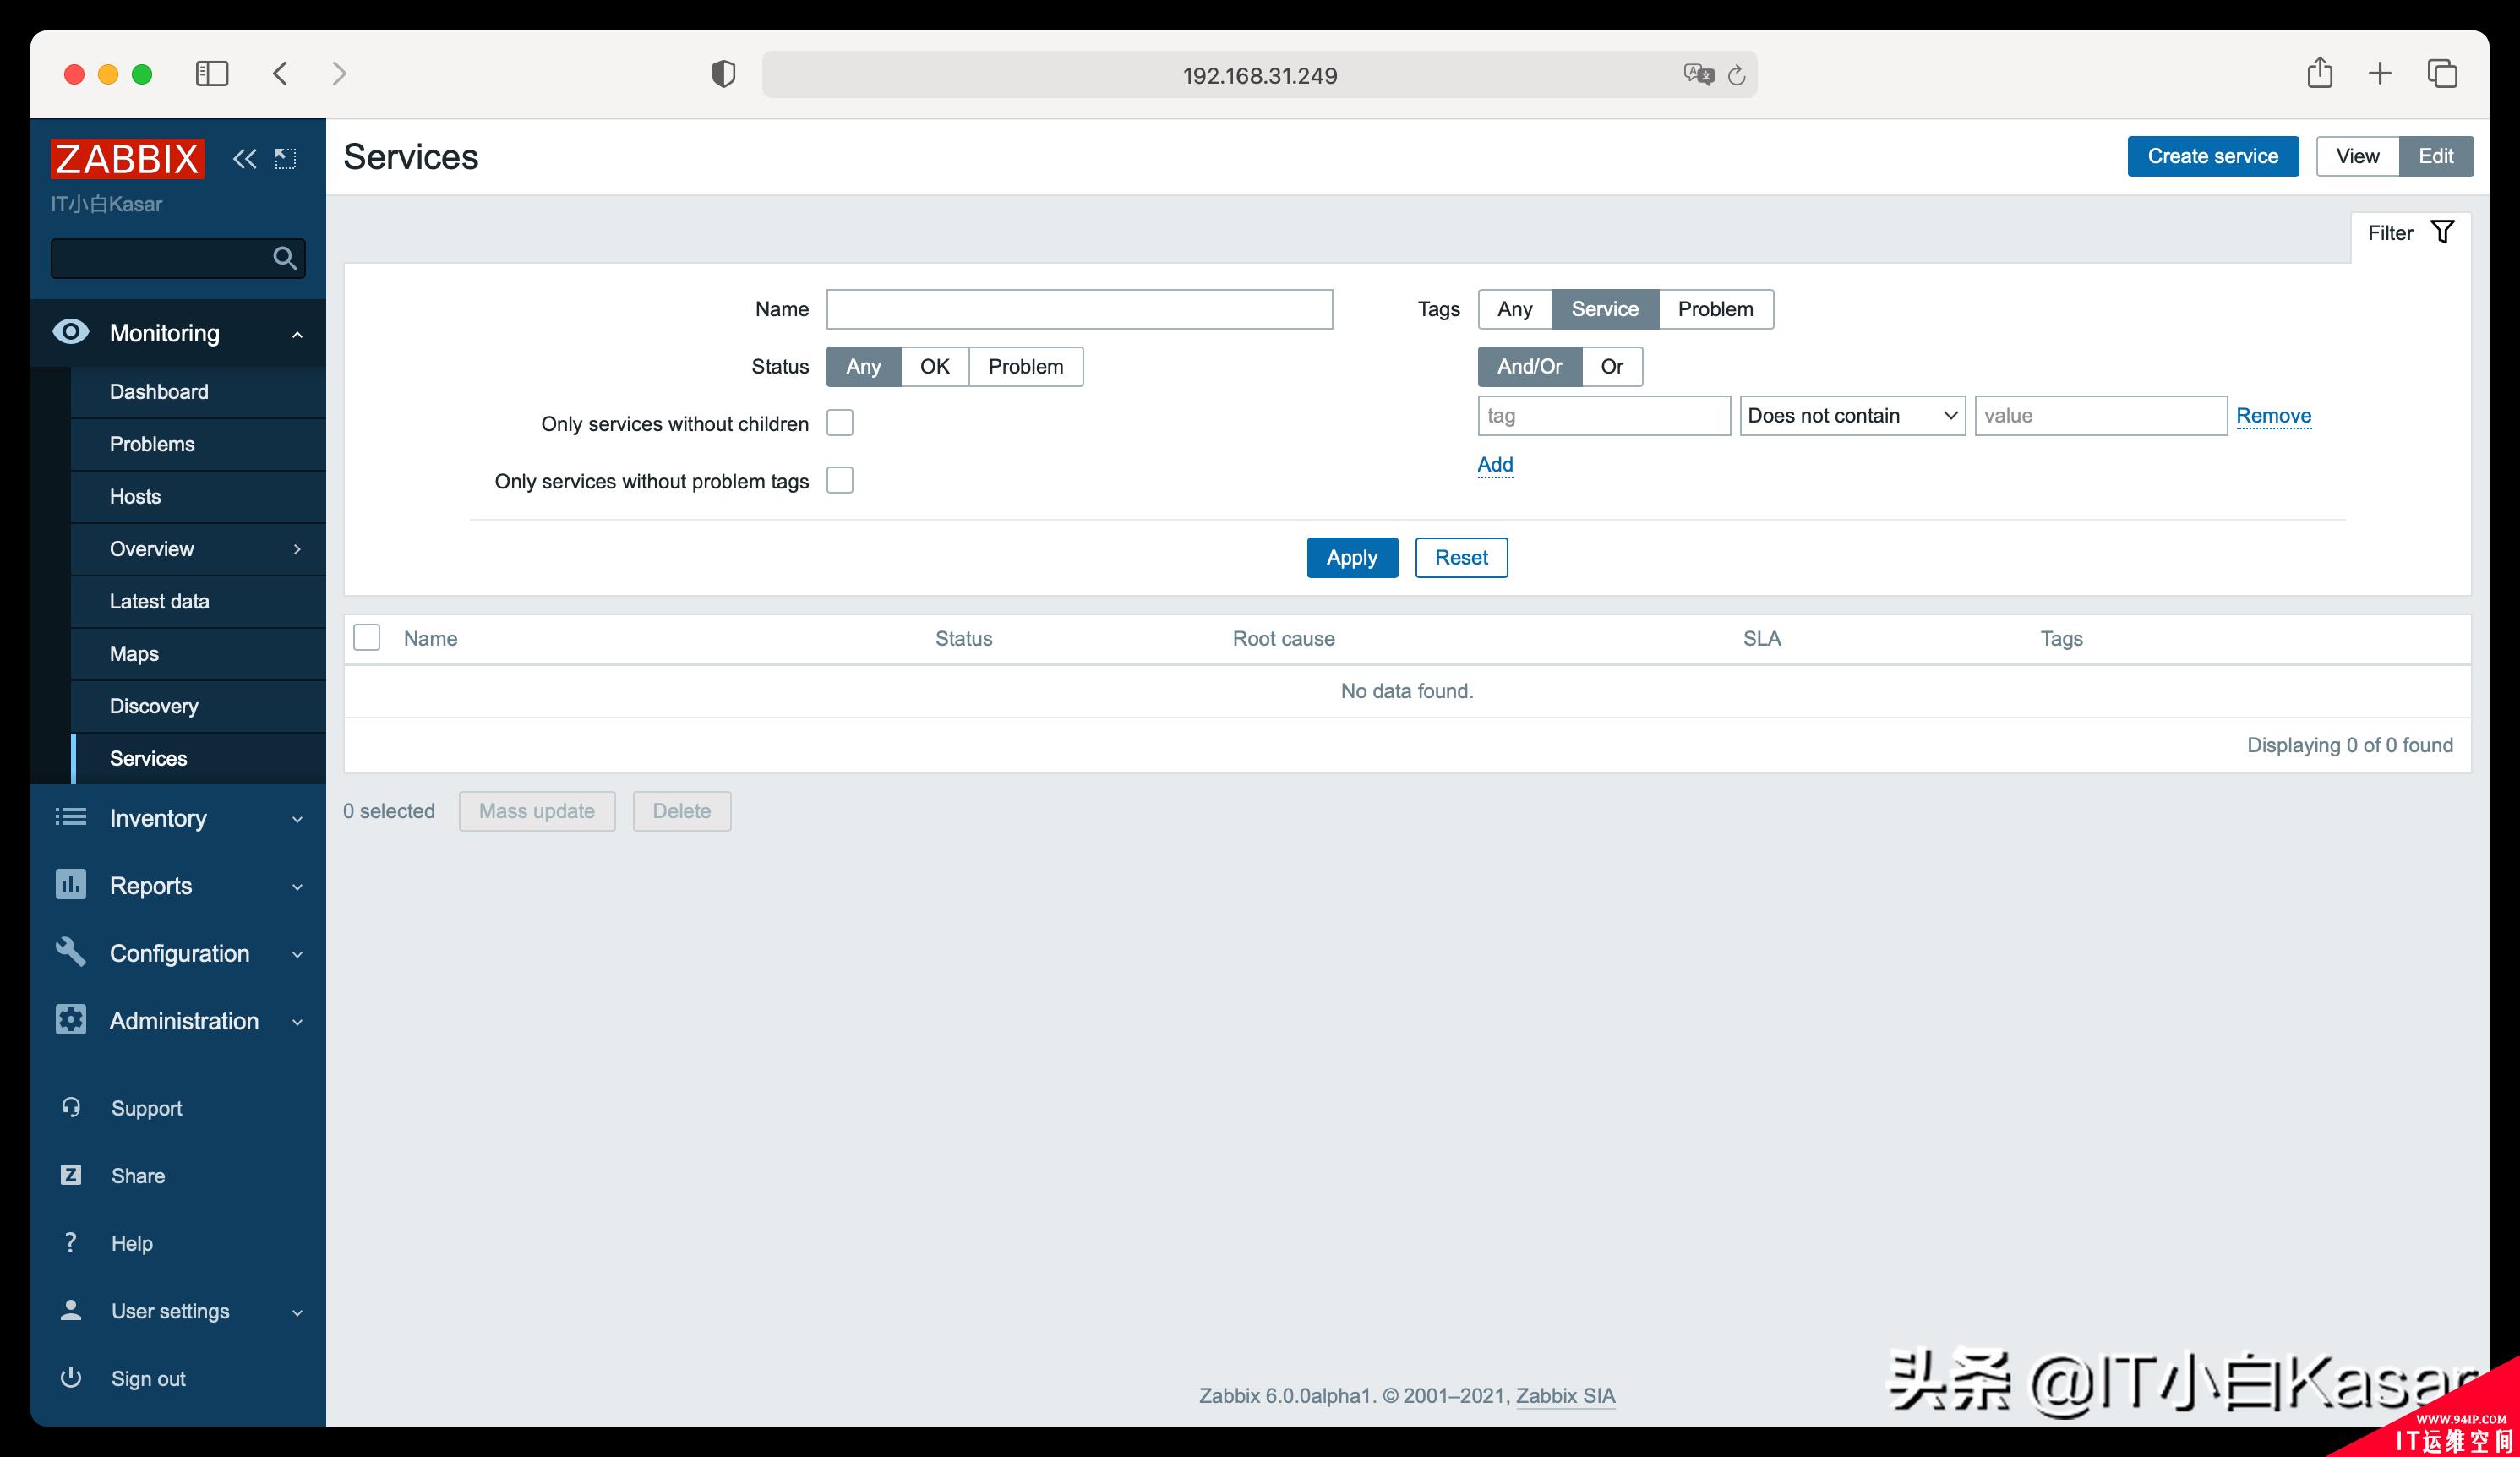Click the Reports bar chart icon
This screenshot has width=2520, height=1457.
click(71, 884)
